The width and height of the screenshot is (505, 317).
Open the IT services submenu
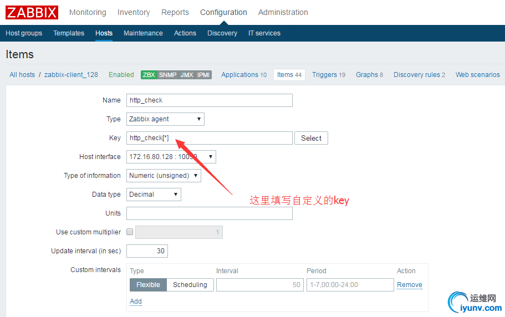264,33
